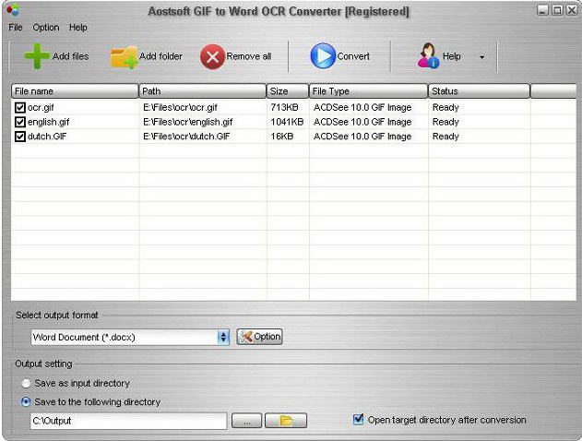Click the browse (...) directory button
The width and height of the screenshot is (582, 441).
247,421
